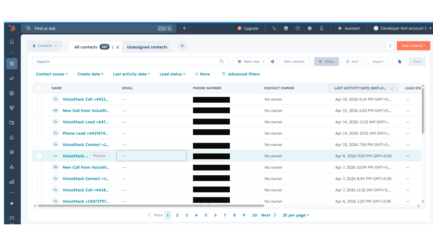Open the Data Management database sidebar icon
Viewport: 433px width, 244px height.
click(12, 152)
